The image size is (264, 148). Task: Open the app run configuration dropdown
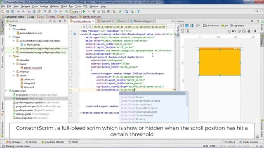point(75,12)
